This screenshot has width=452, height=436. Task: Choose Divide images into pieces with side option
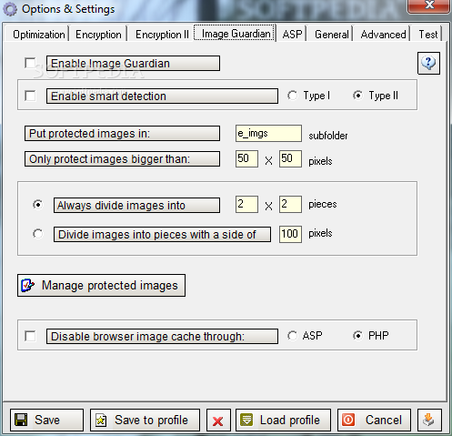[38, 234]
